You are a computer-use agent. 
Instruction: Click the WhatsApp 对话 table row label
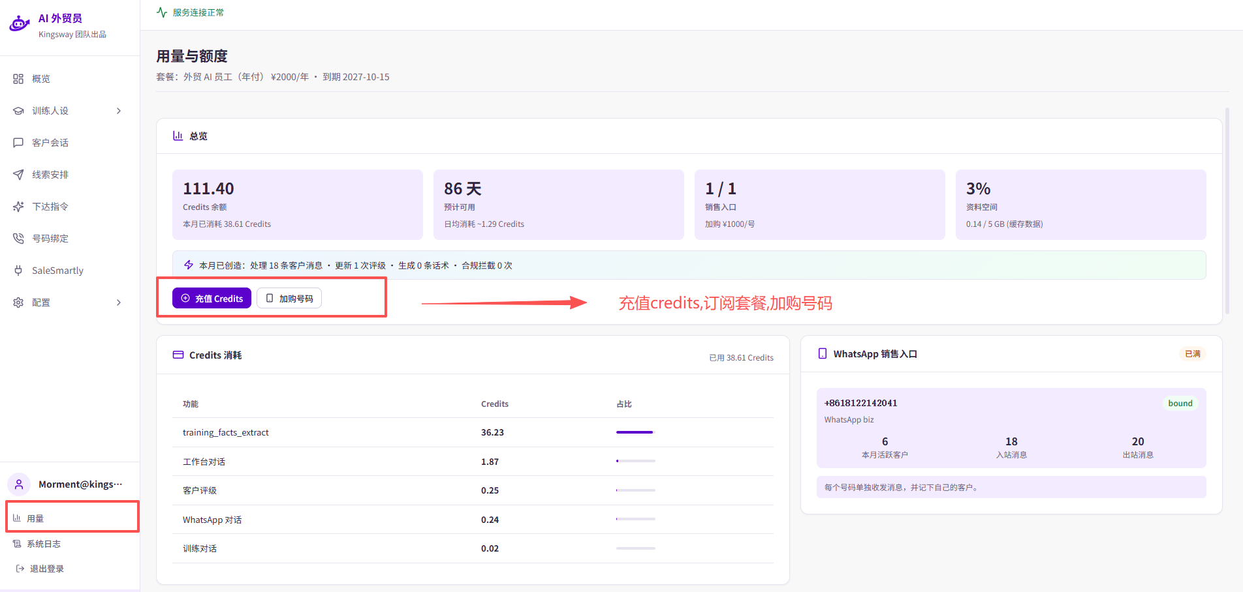pos(212,520)
